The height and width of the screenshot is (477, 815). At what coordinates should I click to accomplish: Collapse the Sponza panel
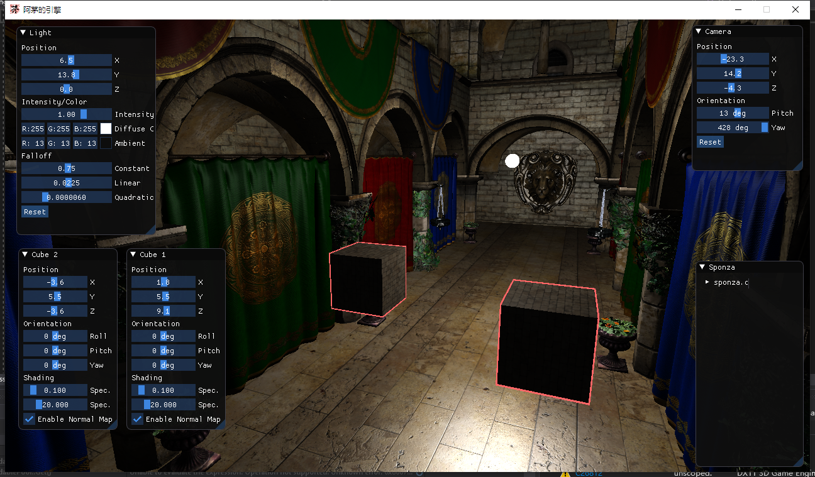pos(702,267)
